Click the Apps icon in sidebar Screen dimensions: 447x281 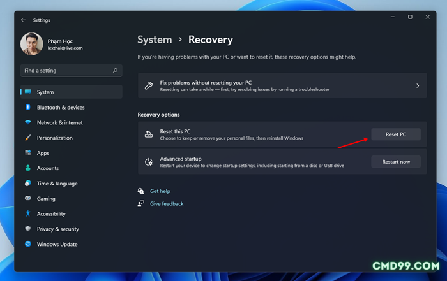(x=28, y=153)
